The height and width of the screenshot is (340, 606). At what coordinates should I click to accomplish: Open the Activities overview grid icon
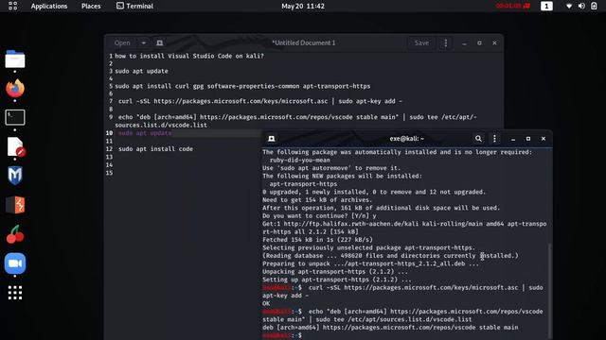[x=12, y=6]
